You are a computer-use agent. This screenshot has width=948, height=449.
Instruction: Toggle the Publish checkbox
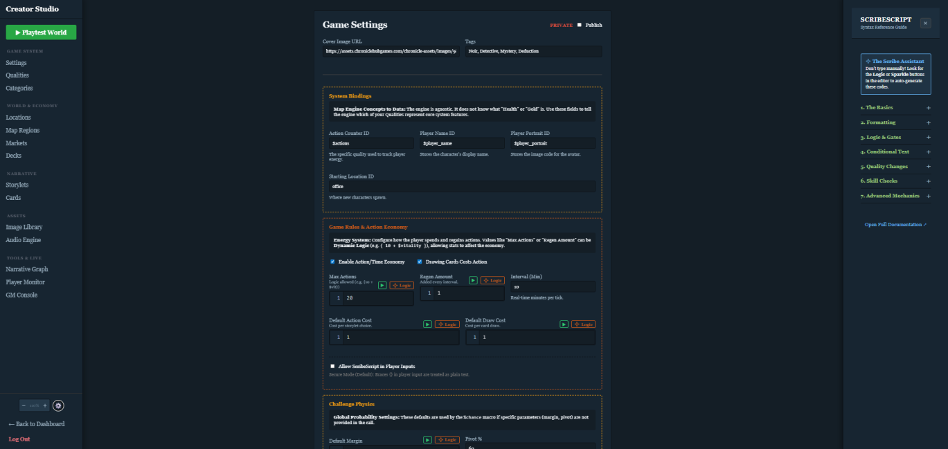click(580, 25)
